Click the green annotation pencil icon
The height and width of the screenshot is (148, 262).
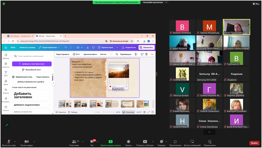(x=7, y=125)
